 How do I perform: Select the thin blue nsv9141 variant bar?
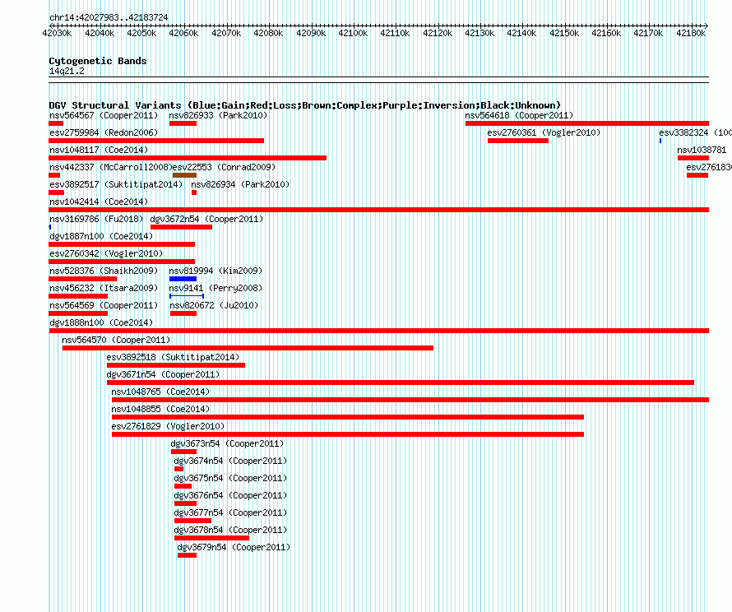(x=187, y=296)
